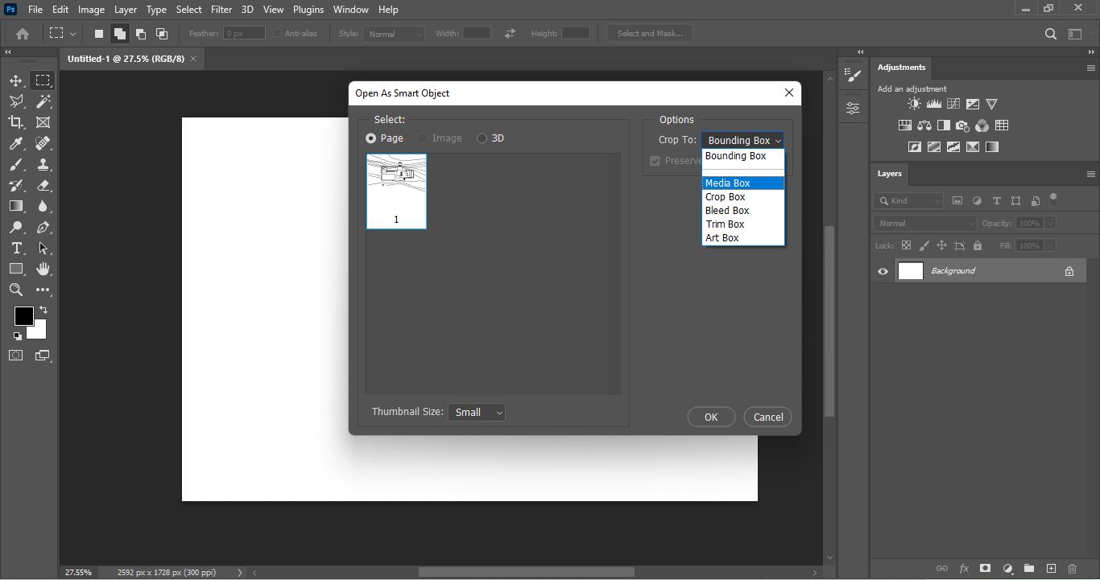
Task: Pick the Dodge tool
Action: 16,227
